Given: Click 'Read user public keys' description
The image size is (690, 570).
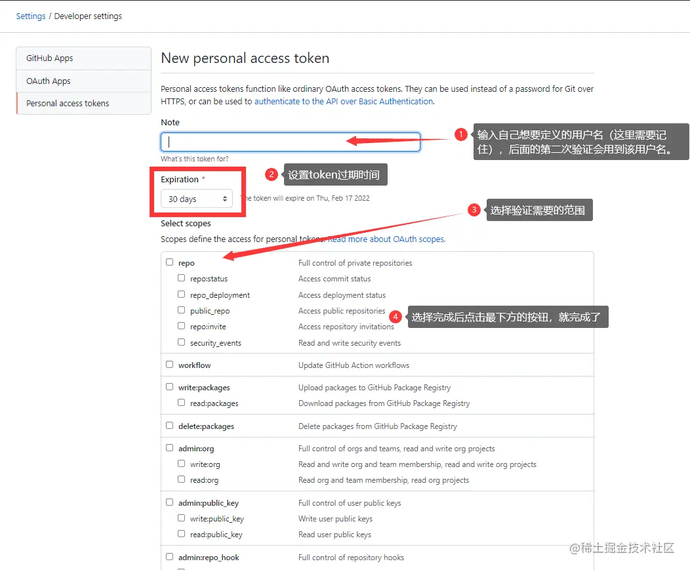Looking at the screenshot, I should click(x=335, y=535).
